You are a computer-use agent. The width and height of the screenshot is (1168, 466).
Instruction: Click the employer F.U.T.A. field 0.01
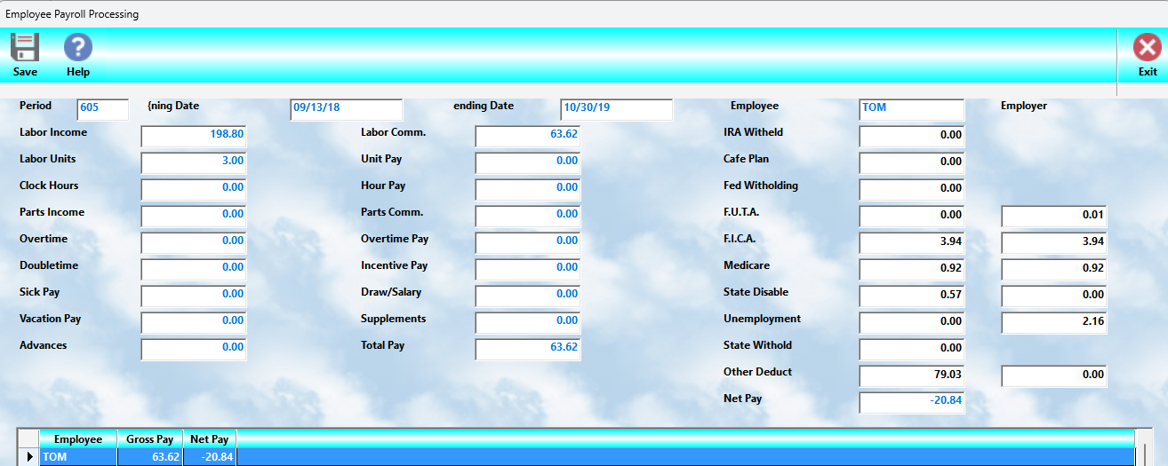pos(1054,217)
